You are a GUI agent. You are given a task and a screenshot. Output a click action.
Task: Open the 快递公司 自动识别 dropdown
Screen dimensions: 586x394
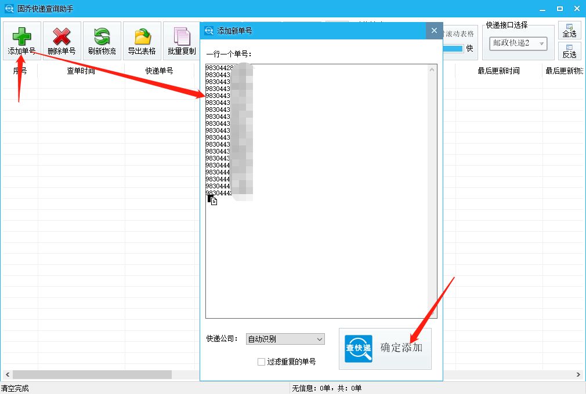[285, 339]
